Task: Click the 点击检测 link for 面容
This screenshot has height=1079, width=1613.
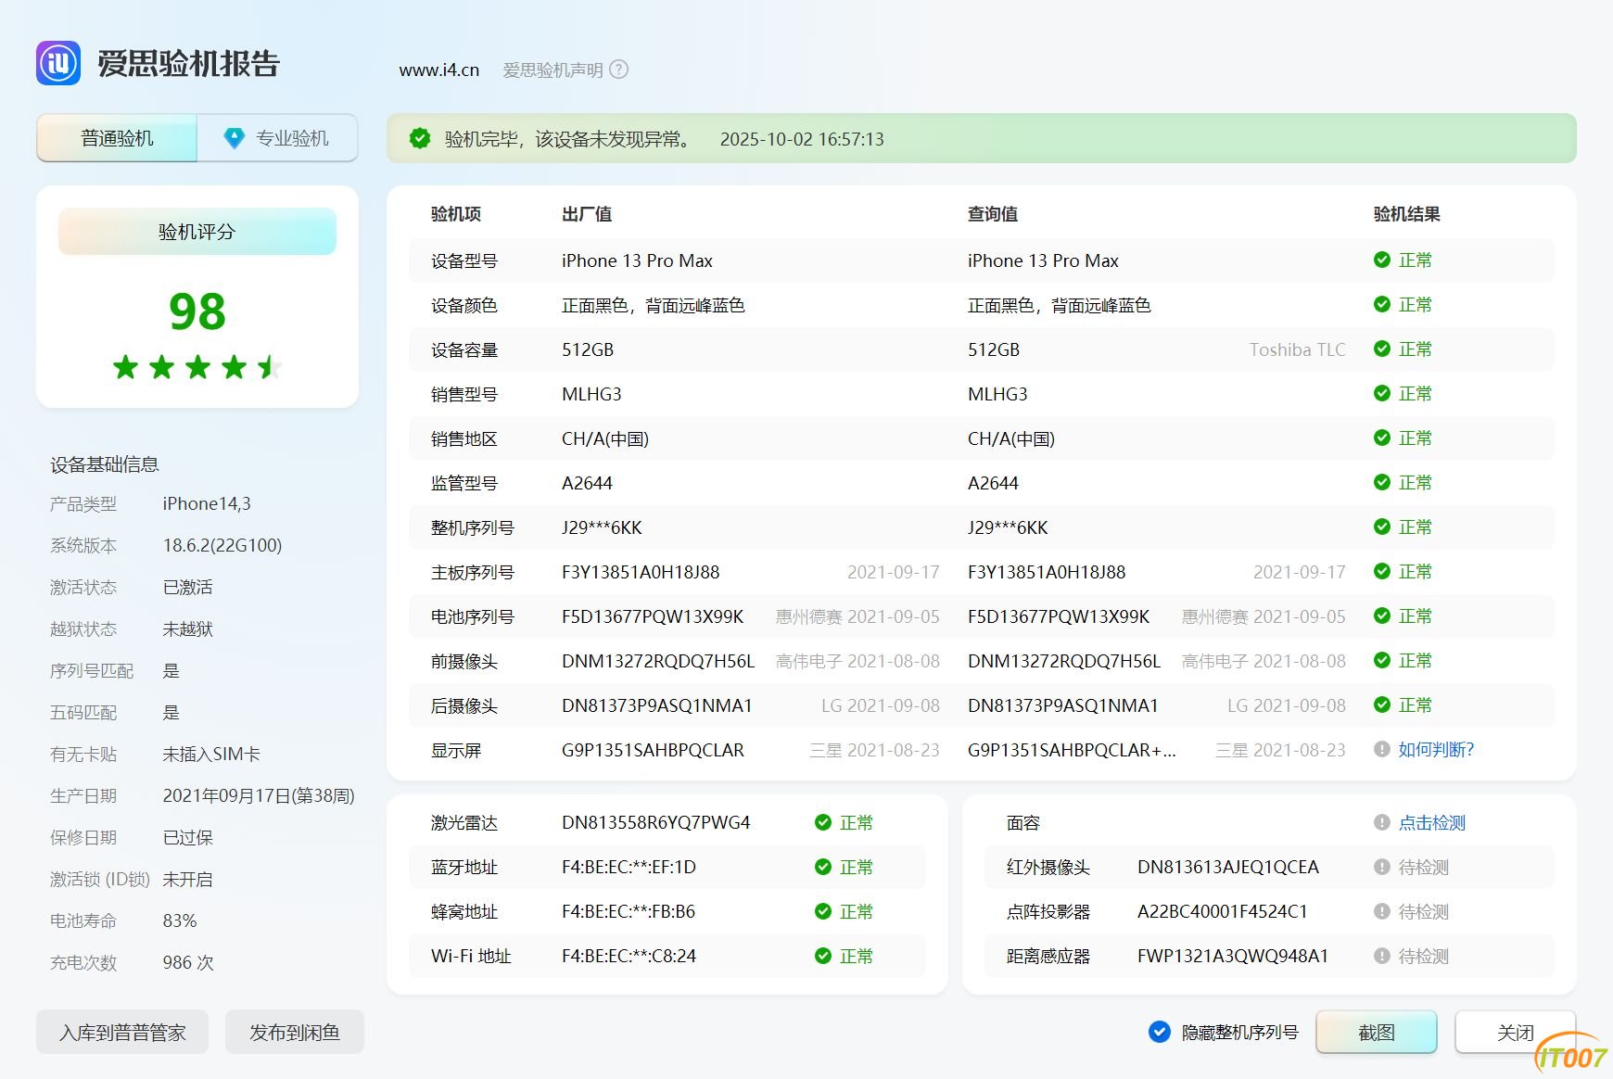Action: [x=1432, y=822]
